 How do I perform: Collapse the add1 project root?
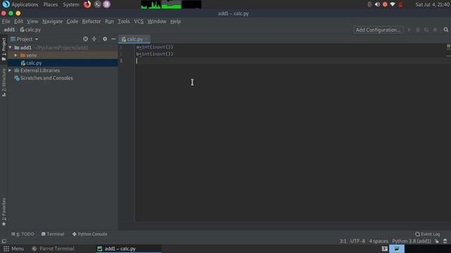[11, 48]
